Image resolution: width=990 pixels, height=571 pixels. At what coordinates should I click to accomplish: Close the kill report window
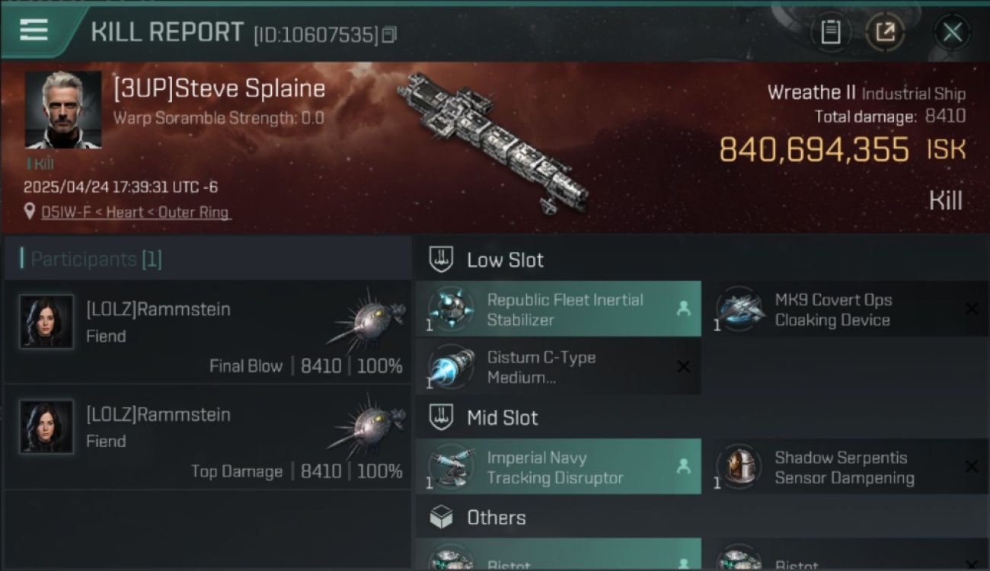tap(952, 32)
